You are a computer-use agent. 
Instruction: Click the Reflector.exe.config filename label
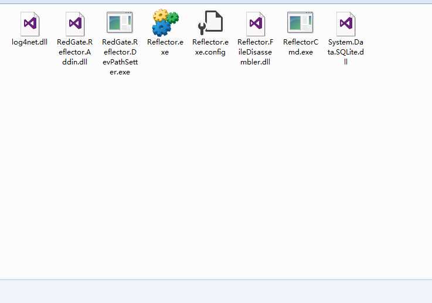click(x=210, y=47)
